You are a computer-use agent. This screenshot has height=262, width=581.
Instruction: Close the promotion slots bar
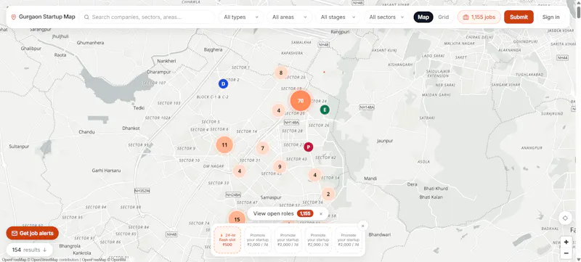pos(362,226)
